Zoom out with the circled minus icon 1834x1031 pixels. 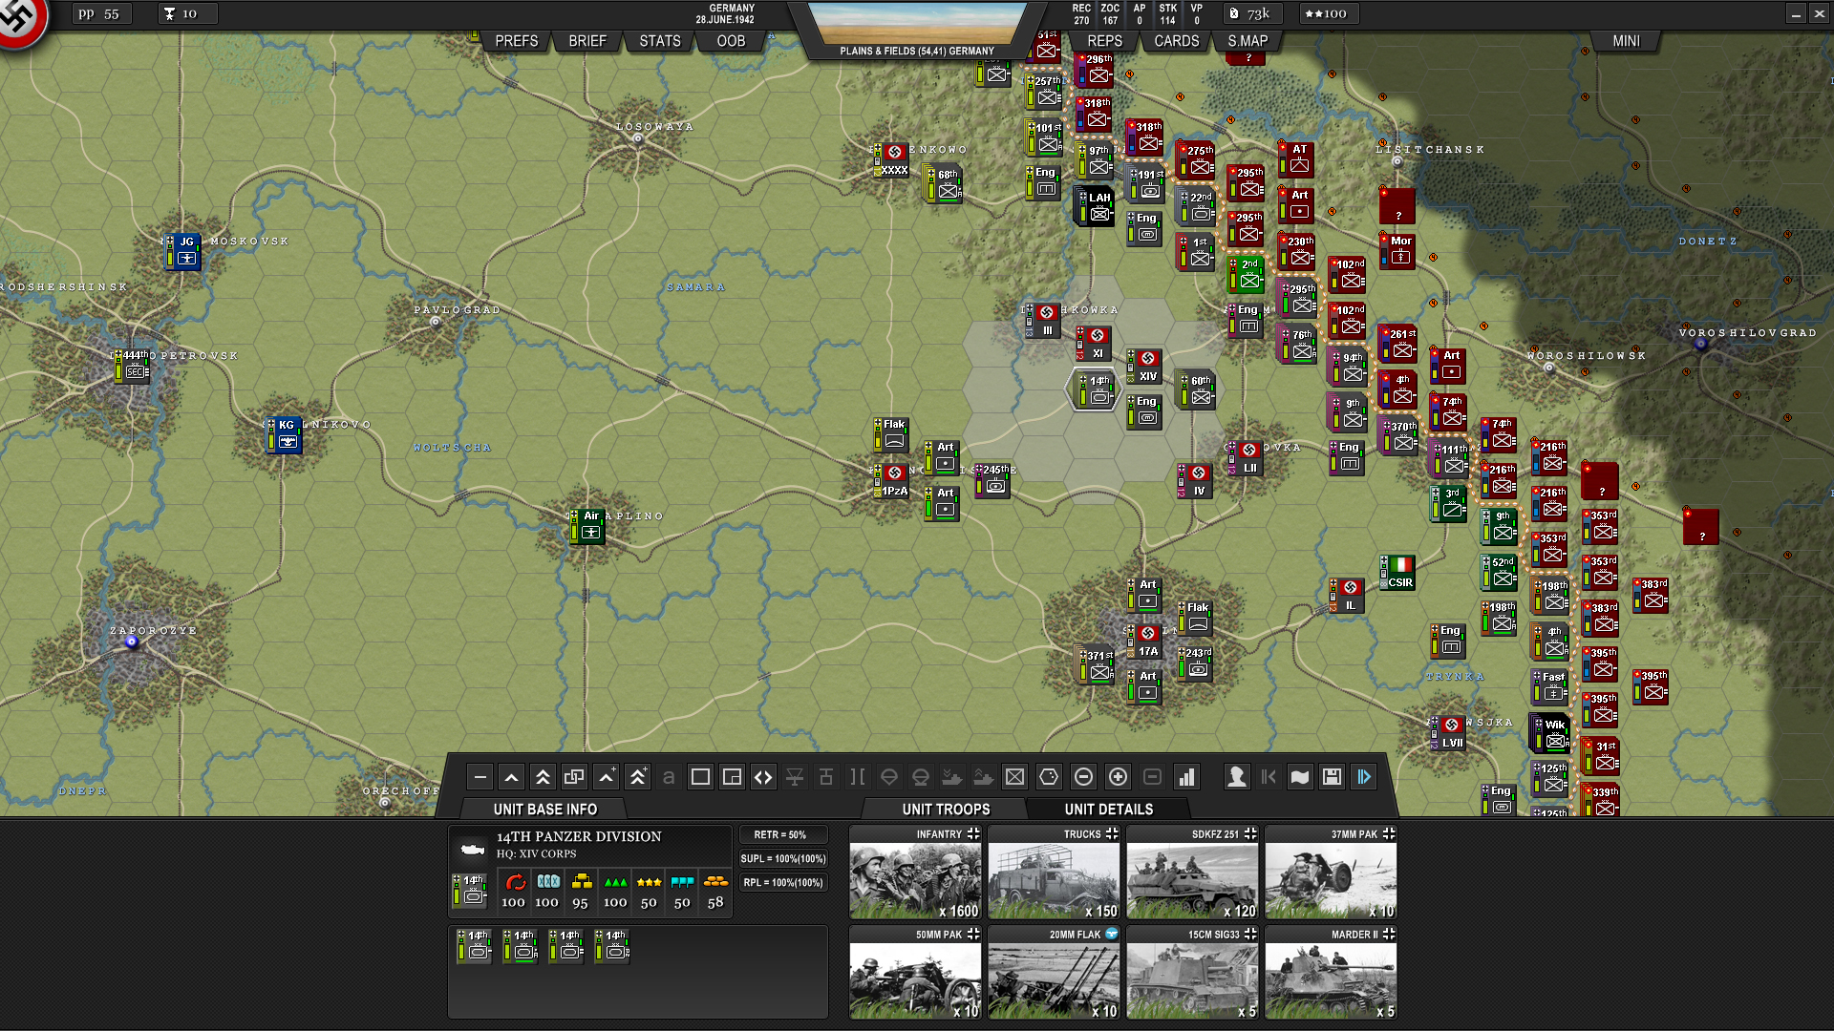[1083, 777]
